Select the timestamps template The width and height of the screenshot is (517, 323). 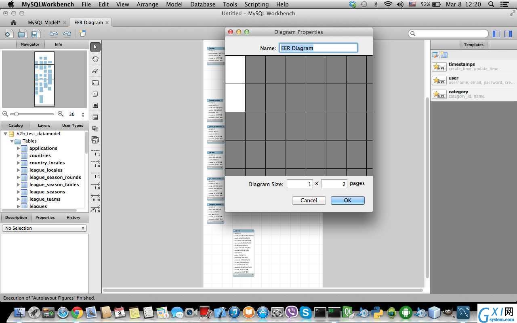(473, 66)
